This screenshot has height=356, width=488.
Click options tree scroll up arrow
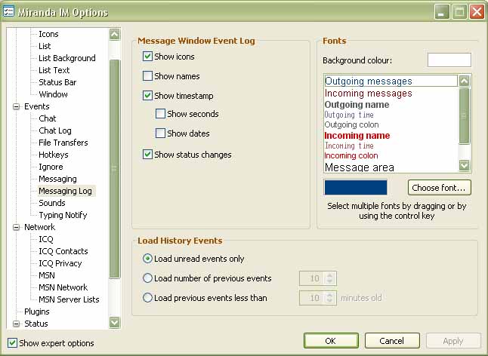click(115, 34)
